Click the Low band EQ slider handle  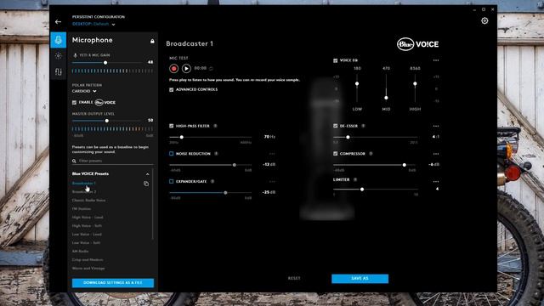(357, 84)
